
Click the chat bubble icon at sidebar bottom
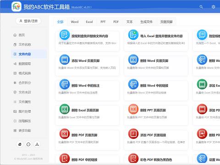point(28,144)
